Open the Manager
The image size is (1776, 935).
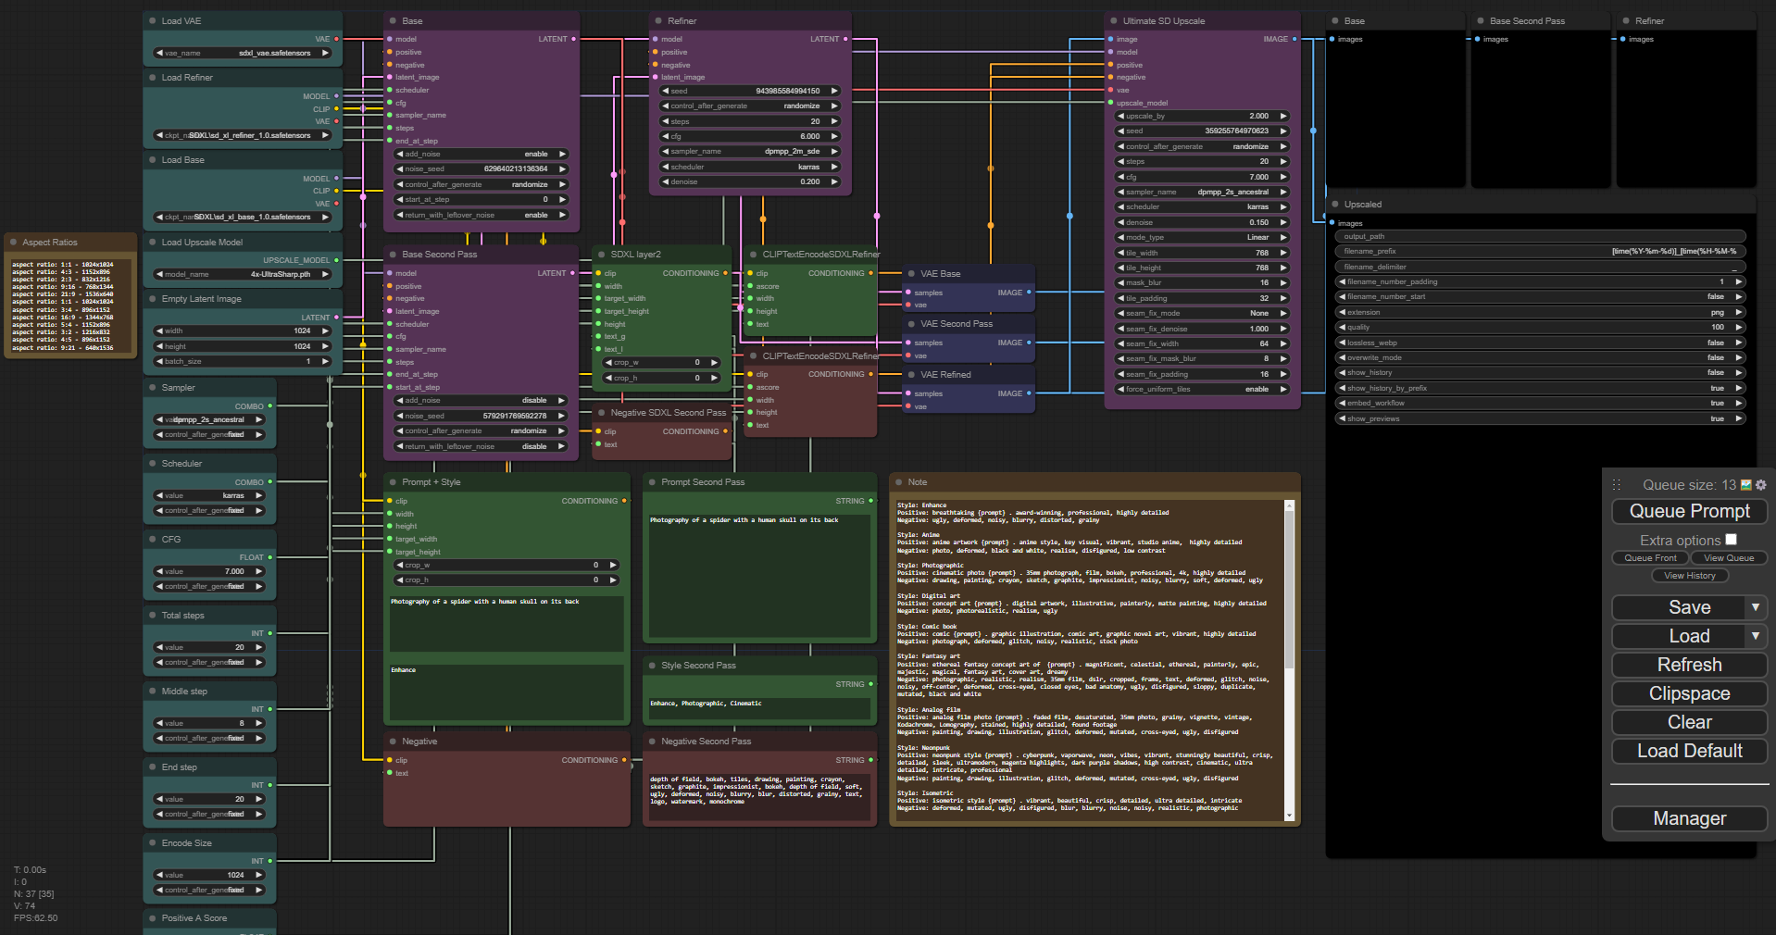tap(1689, 818)
